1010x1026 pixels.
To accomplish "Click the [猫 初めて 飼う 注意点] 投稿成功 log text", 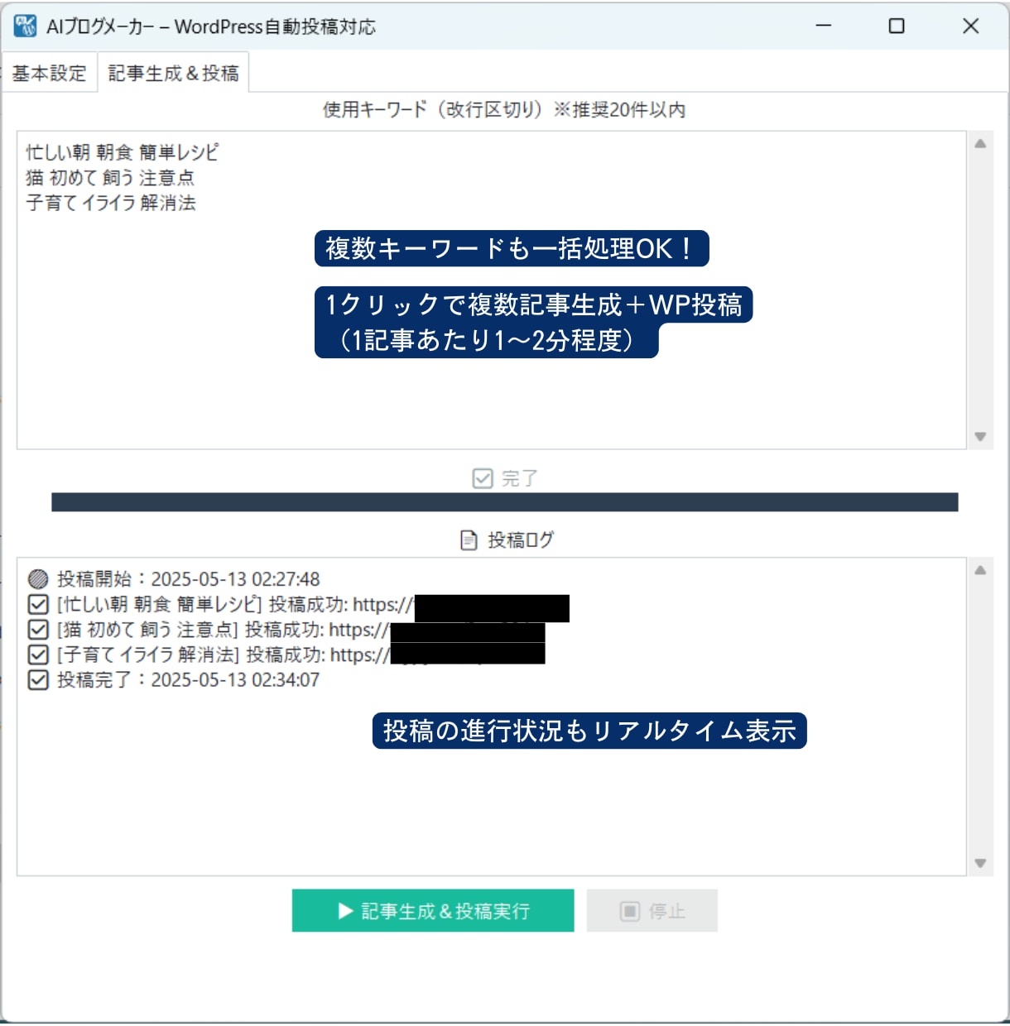I will pos(222,630).
